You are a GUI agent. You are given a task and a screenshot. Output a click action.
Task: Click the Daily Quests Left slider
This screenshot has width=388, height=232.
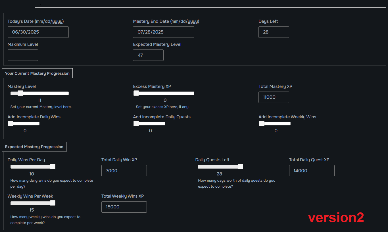click(220, 167)
